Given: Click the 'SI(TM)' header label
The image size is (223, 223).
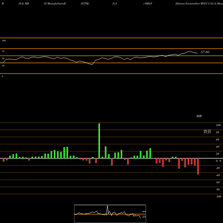Looking at the screenshot, I should point(85,4).
